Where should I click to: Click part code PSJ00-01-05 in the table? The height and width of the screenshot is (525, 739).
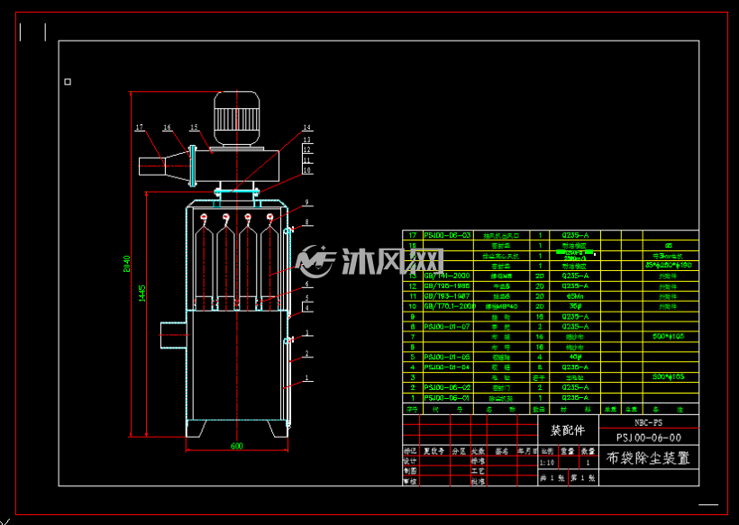[447, 357]
